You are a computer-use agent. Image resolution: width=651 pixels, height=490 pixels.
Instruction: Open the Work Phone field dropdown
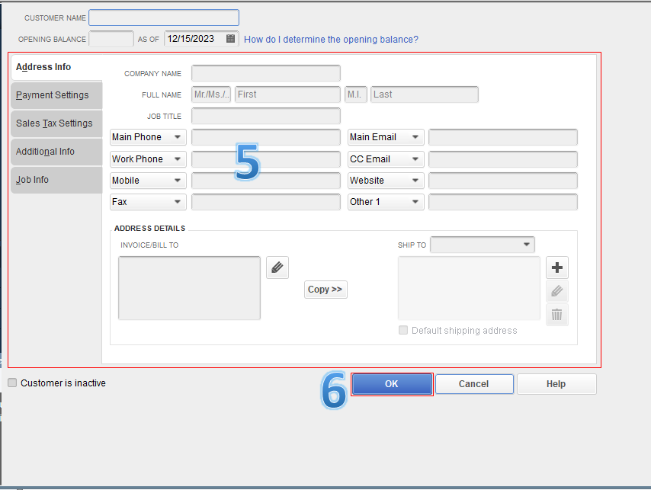[177, 159]
